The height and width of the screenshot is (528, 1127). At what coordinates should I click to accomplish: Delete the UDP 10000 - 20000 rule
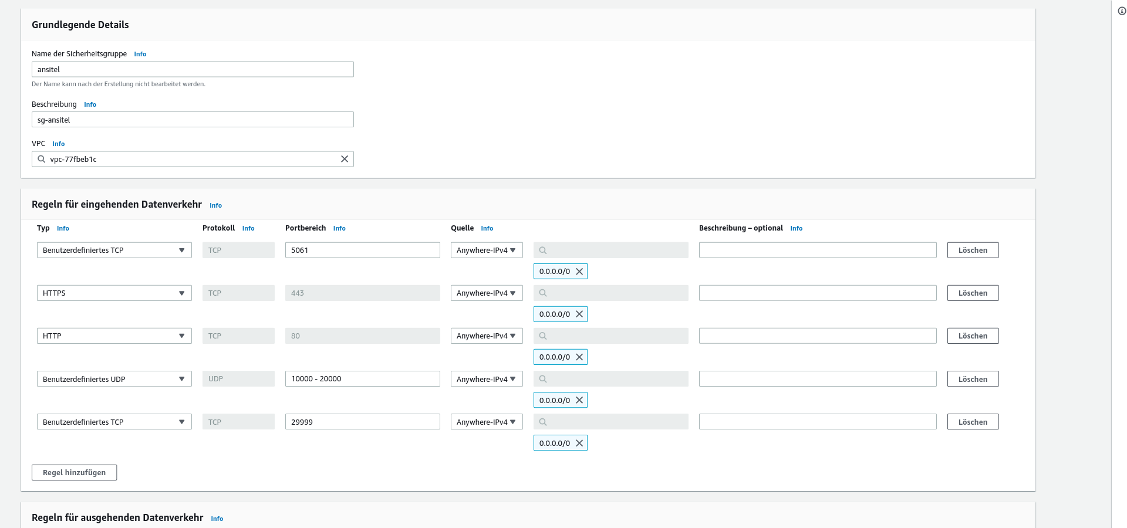tap(973, 379)
